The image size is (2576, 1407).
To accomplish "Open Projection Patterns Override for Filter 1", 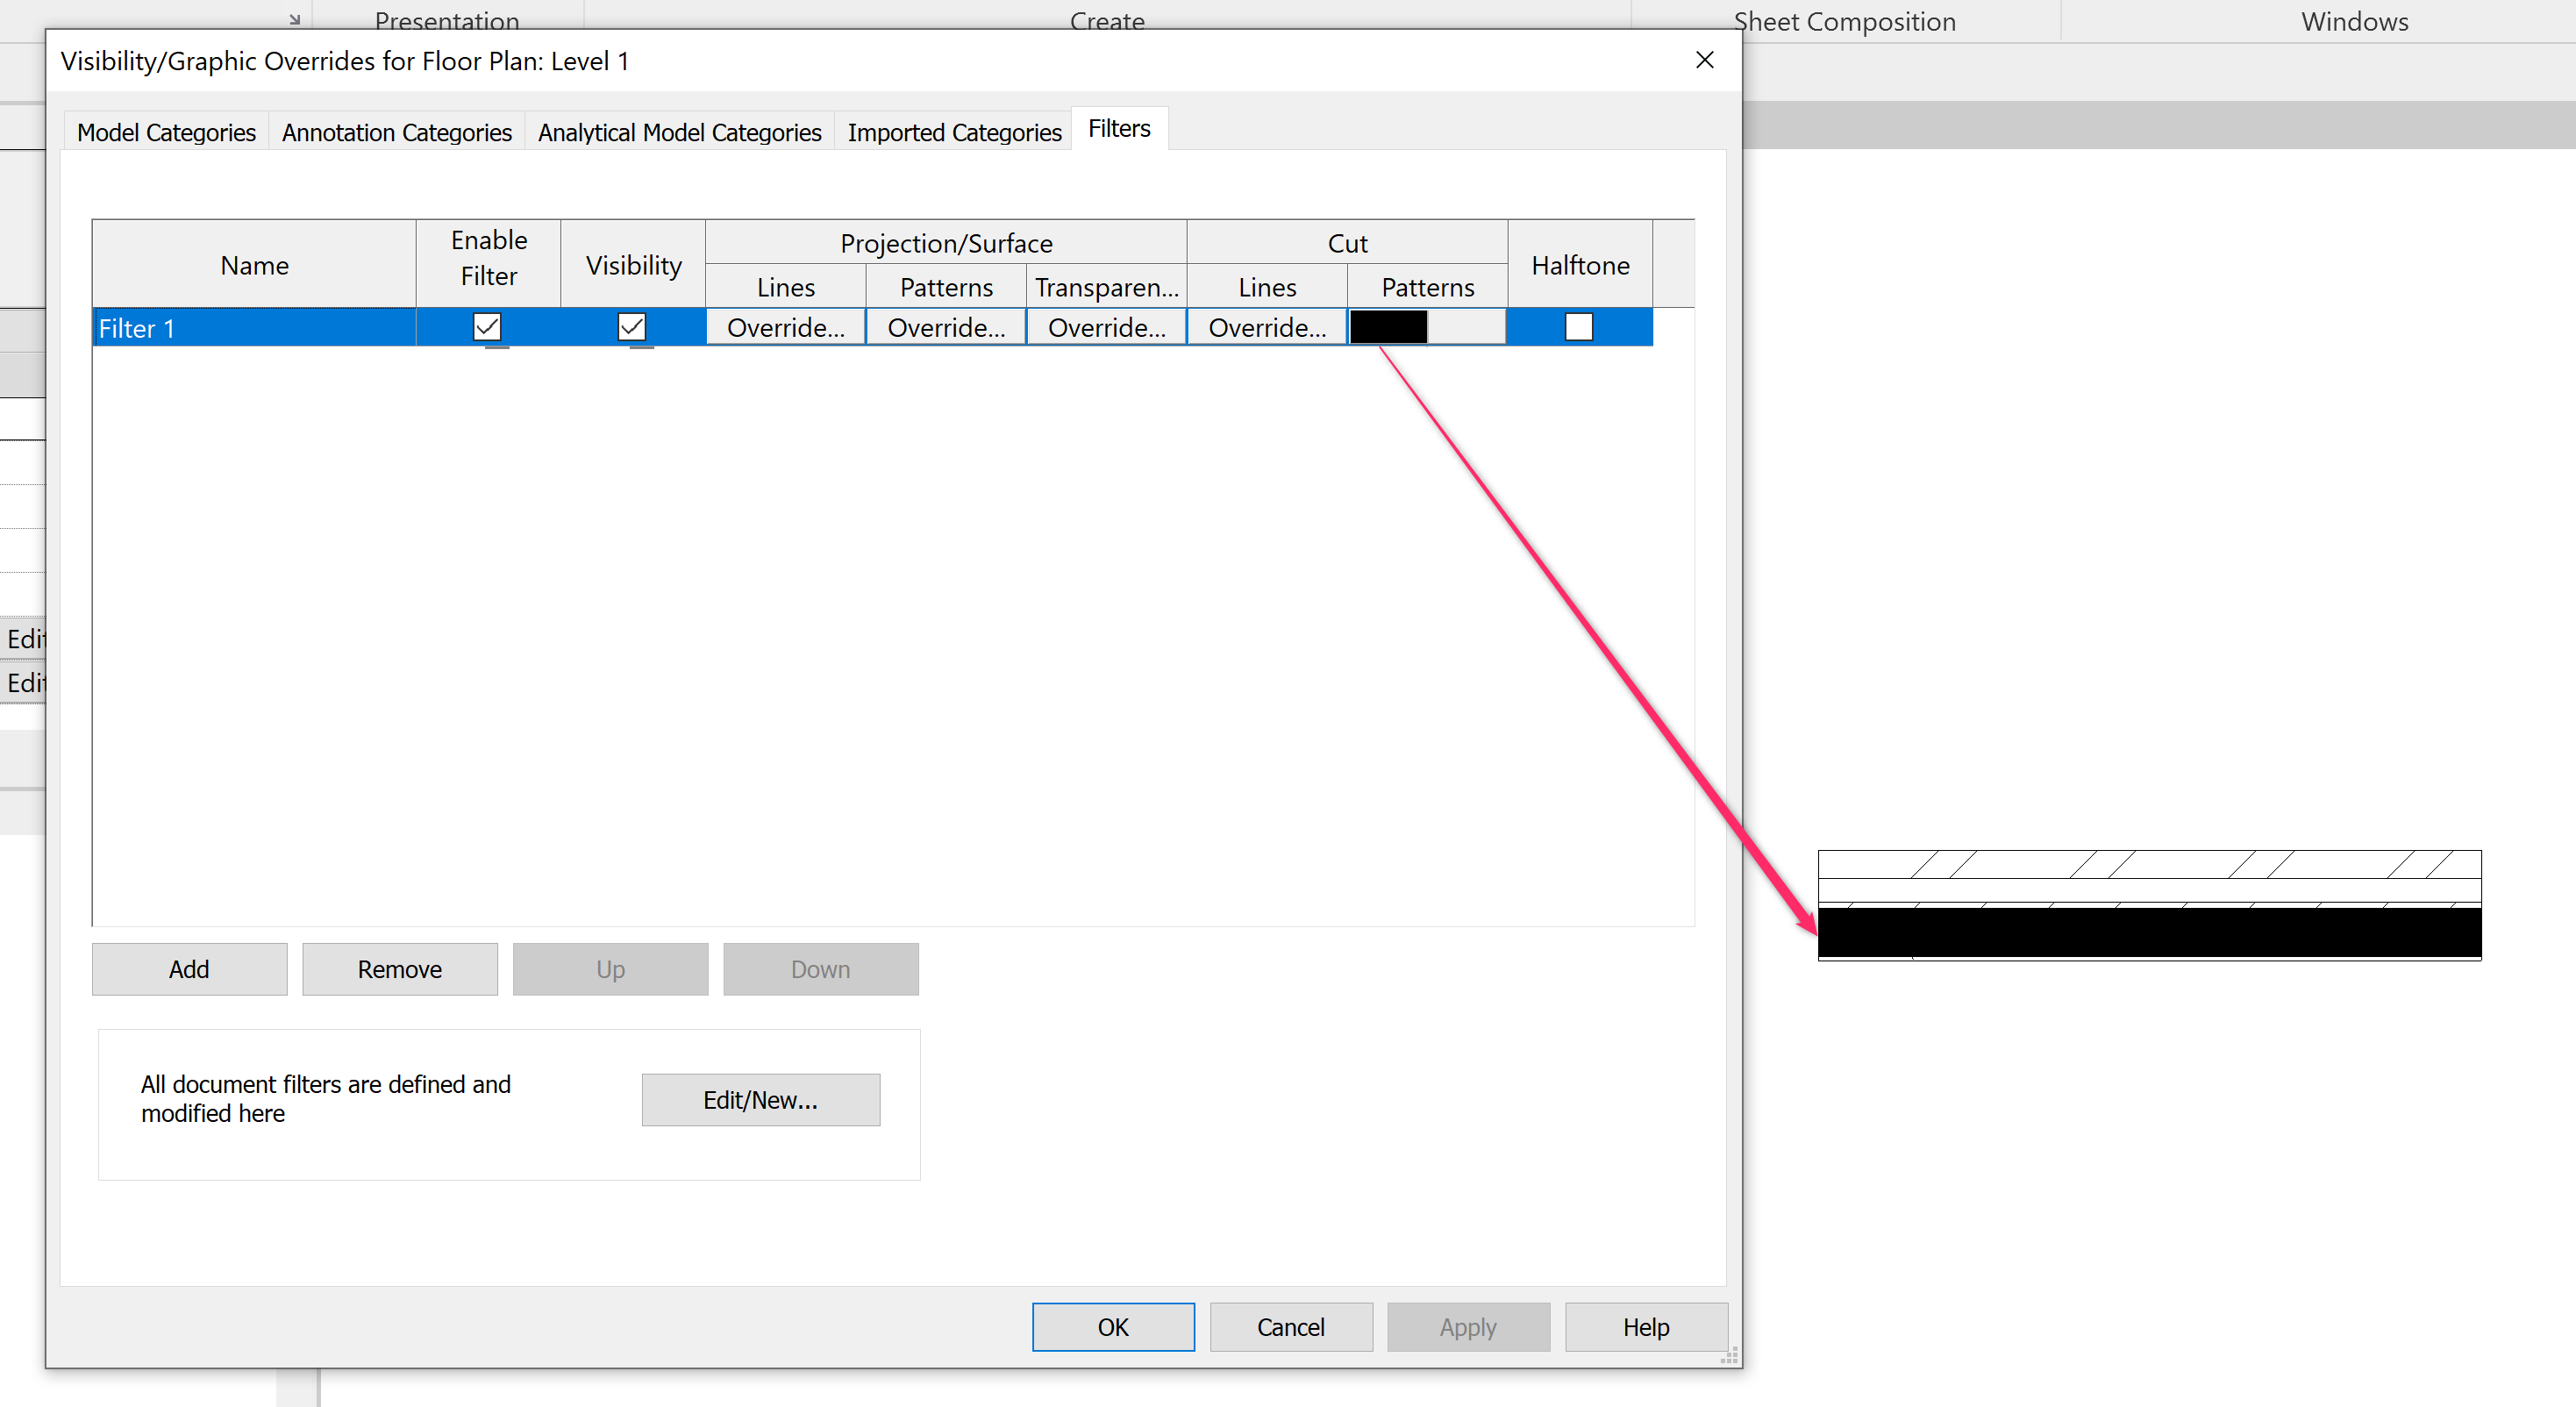I will [x=946, y=327].
